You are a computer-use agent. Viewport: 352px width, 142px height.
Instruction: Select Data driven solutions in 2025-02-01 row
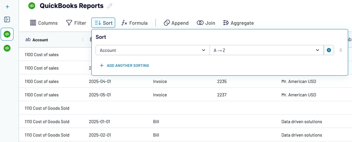pyautogui.click(x=302, y=135)
